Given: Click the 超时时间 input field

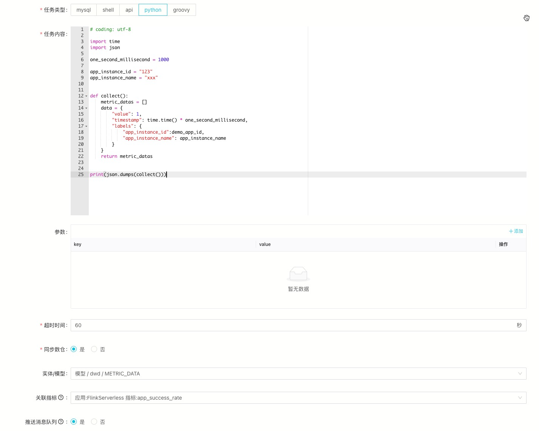Looking at the screenshot, I should (x=295, y=325).
